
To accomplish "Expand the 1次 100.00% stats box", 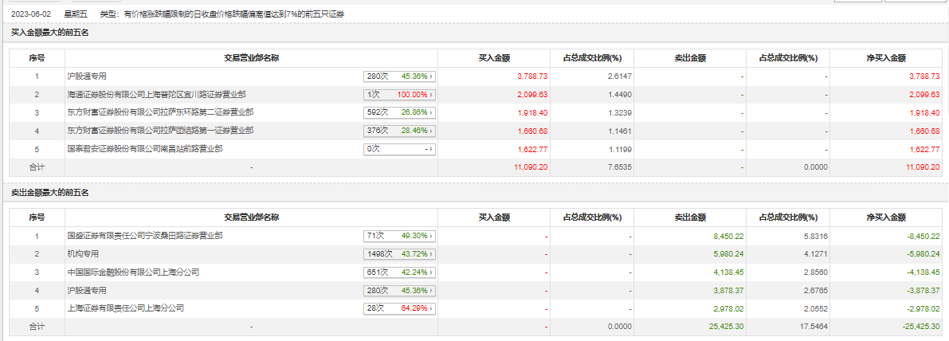I will pyautogui.click(x=402, y=95).
